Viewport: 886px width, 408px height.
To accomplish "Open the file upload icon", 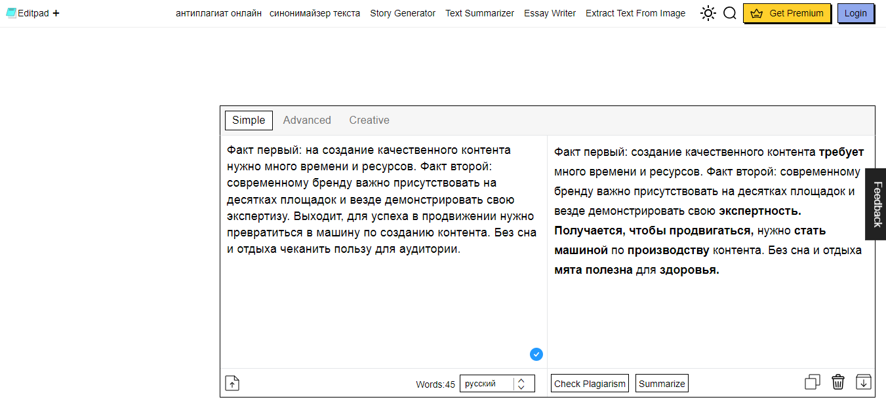I will click(x=232, y=383).
